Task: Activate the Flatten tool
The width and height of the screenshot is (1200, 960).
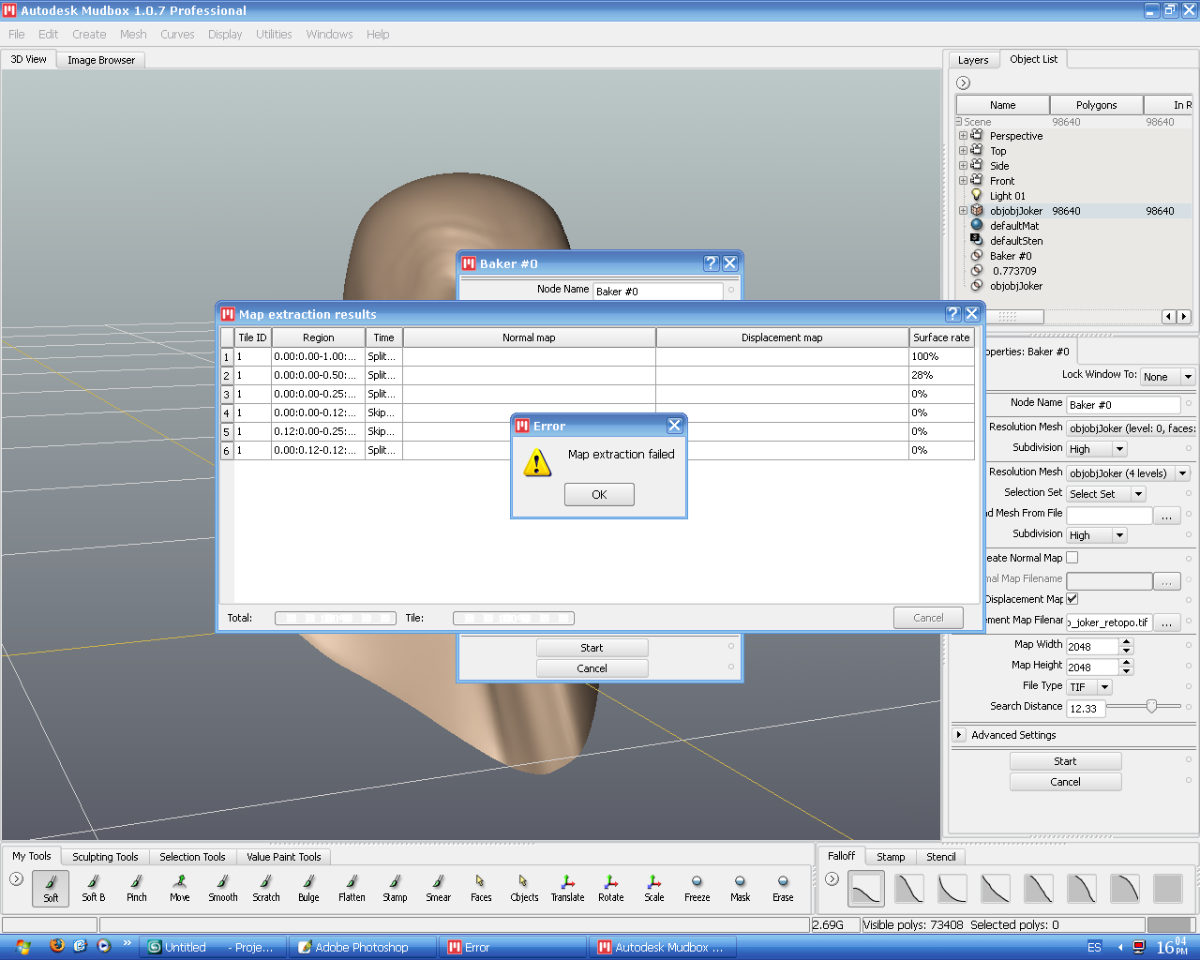Action: click(352, 887)
